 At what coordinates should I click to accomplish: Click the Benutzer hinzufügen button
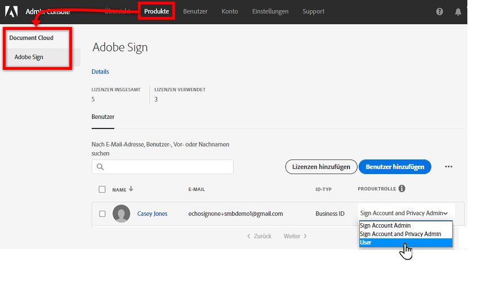[395, 167]
